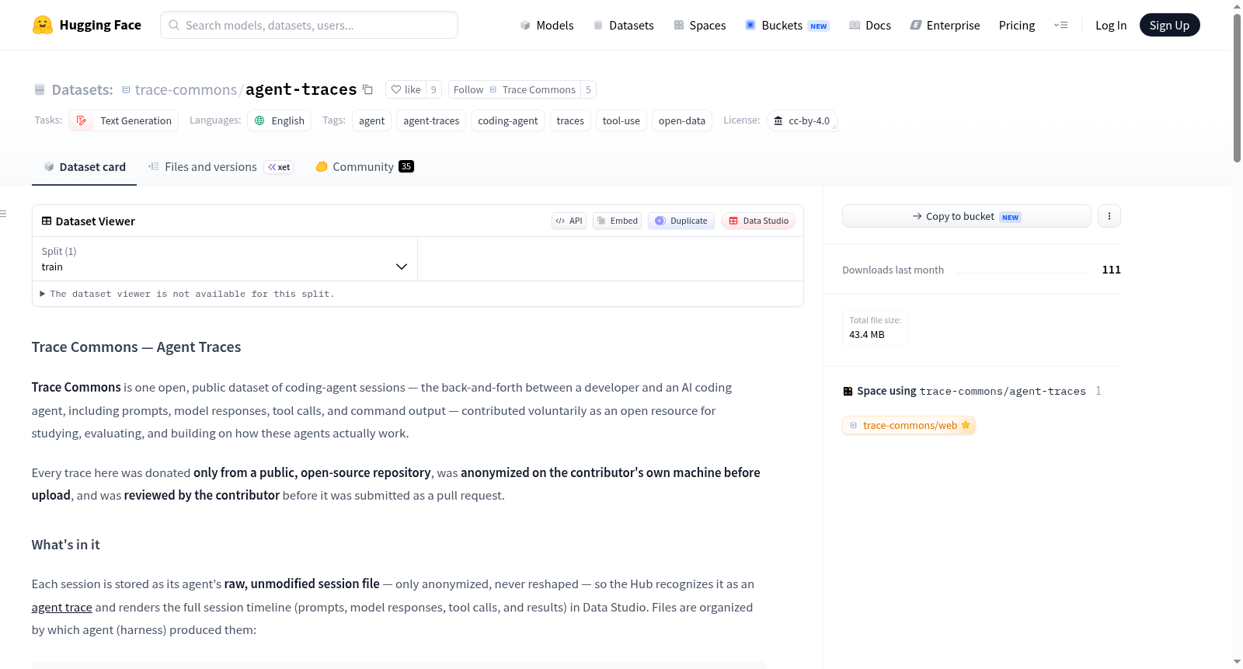Open Data Studio from the viewer header

click(758, 221)
